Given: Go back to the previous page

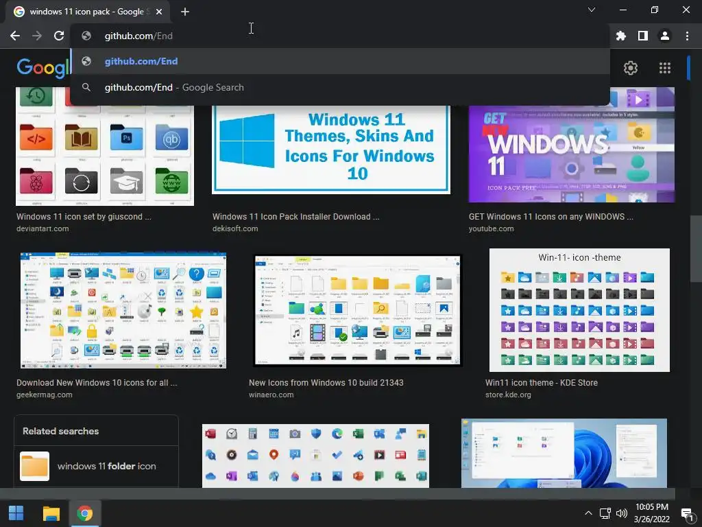Looking at the screenshot, I should click(15, 36).
